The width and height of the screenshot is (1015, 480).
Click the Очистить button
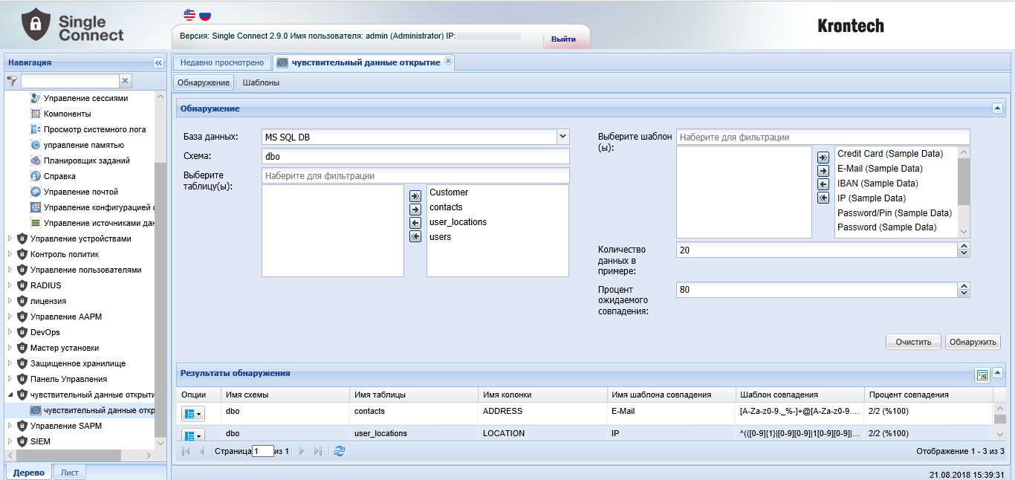(x=913, y=342)
